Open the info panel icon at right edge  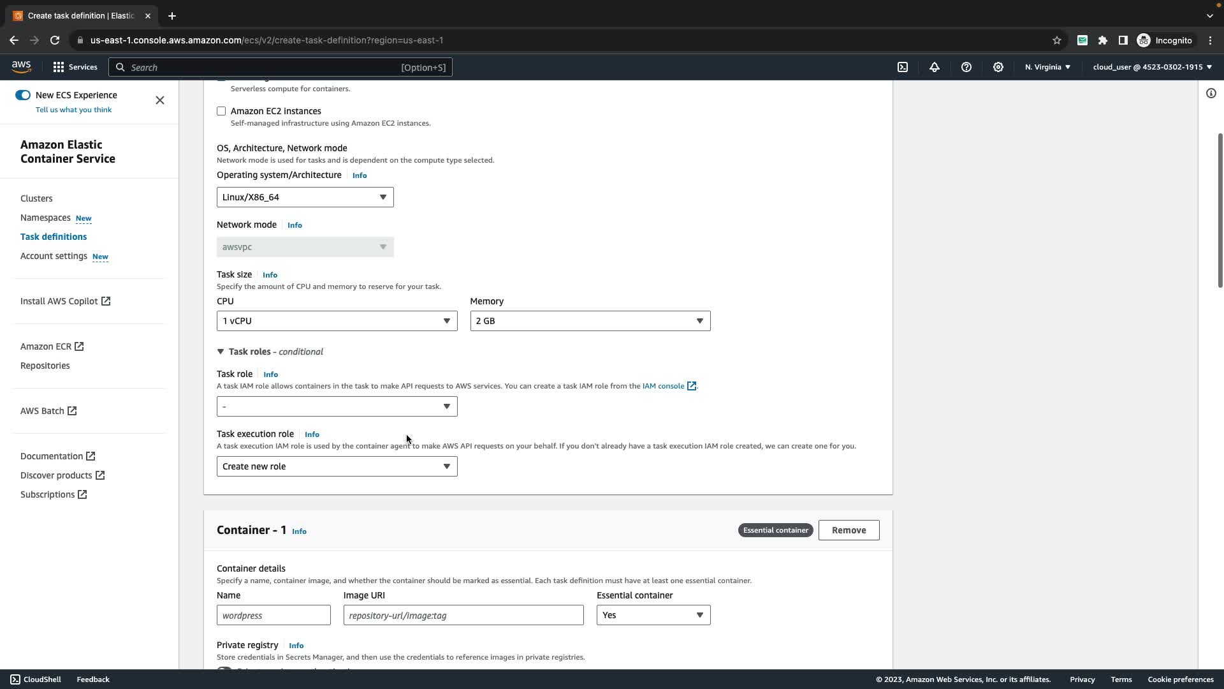(x=1211, y=93)
